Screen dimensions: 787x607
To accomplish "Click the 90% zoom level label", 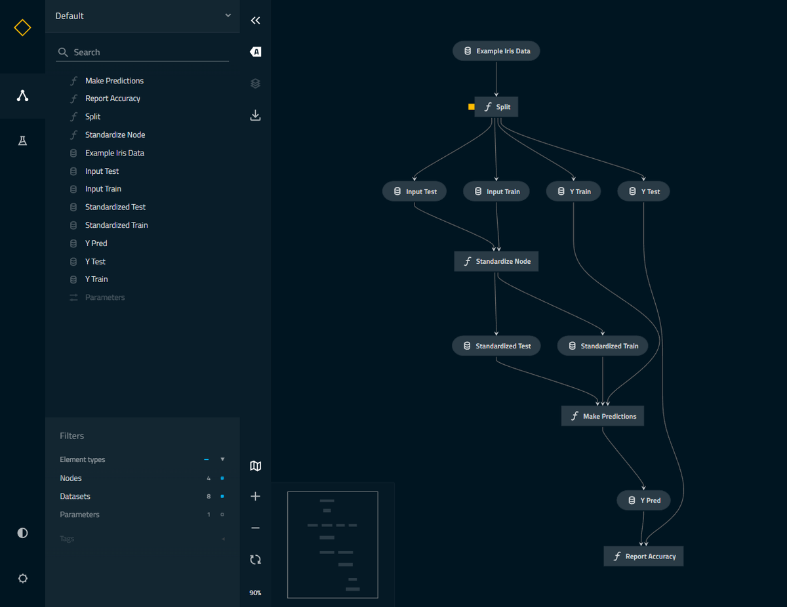I will pyautogui.click(x=255, y=593).
